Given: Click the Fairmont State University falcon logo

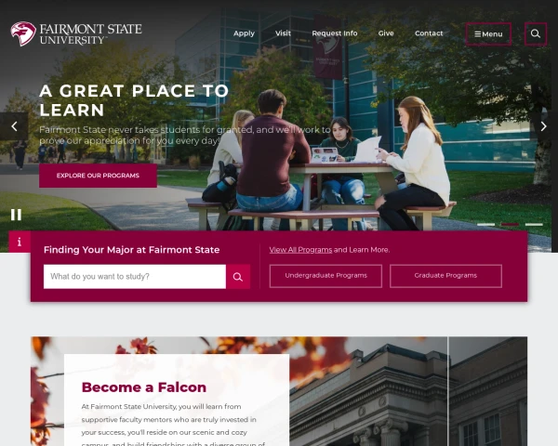Looking at the screenshot, I should pyautogui.click(x=23, y=33).
